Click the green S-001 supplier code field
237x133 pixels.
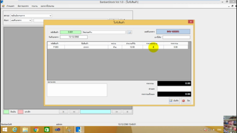point(70,32)
